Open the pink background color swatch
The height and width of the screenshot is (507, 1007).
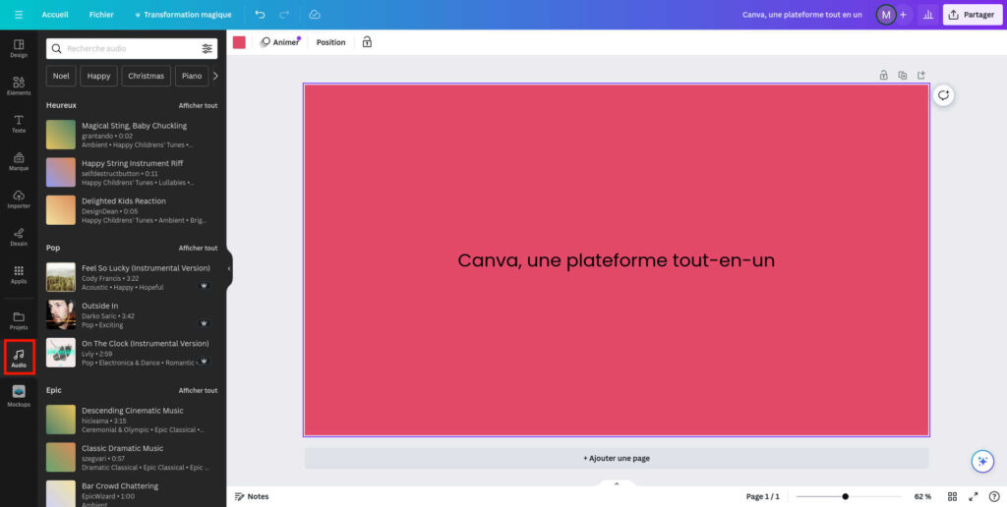click(239, 42)
